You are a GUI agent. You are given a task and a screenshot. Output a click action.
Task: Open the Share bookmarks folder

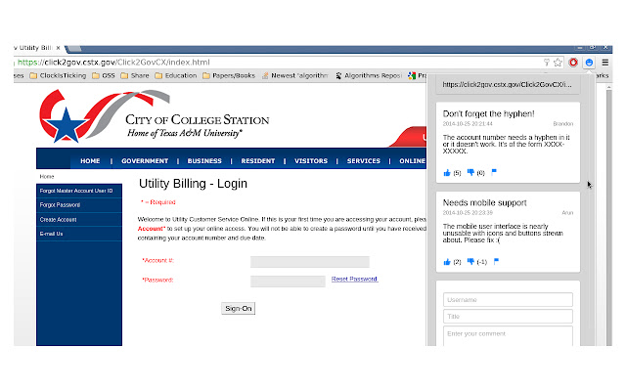pos(135,75)
